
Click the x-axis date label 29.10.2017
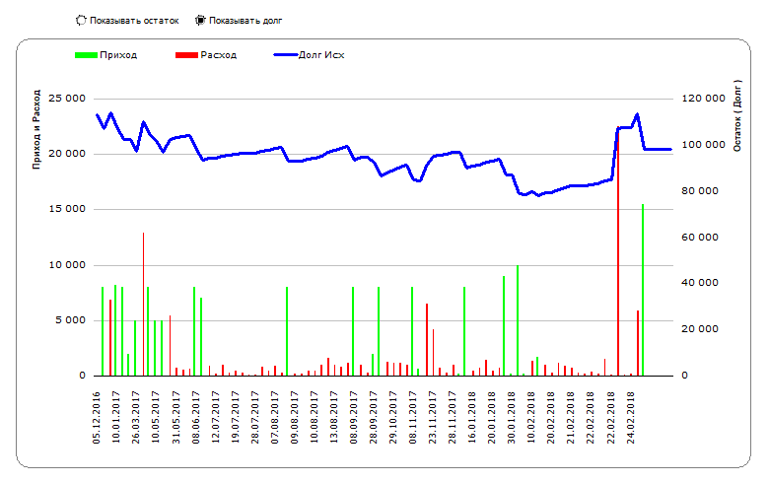click(392, 418)
